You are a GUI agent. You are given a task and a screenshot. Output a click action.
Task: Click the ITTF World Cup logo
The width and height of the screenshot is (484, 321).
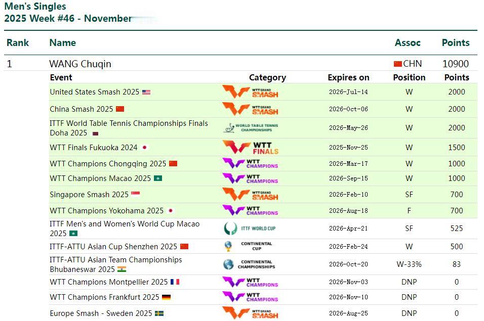pos(250,228)
